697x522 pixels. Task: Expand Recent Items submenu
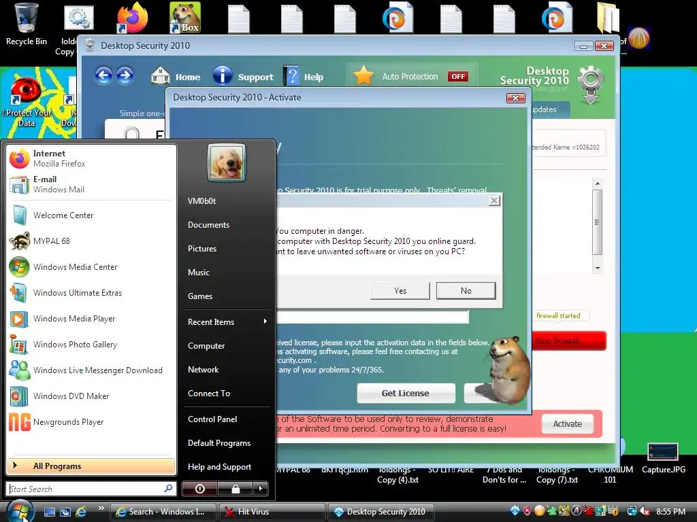(227, 322)
